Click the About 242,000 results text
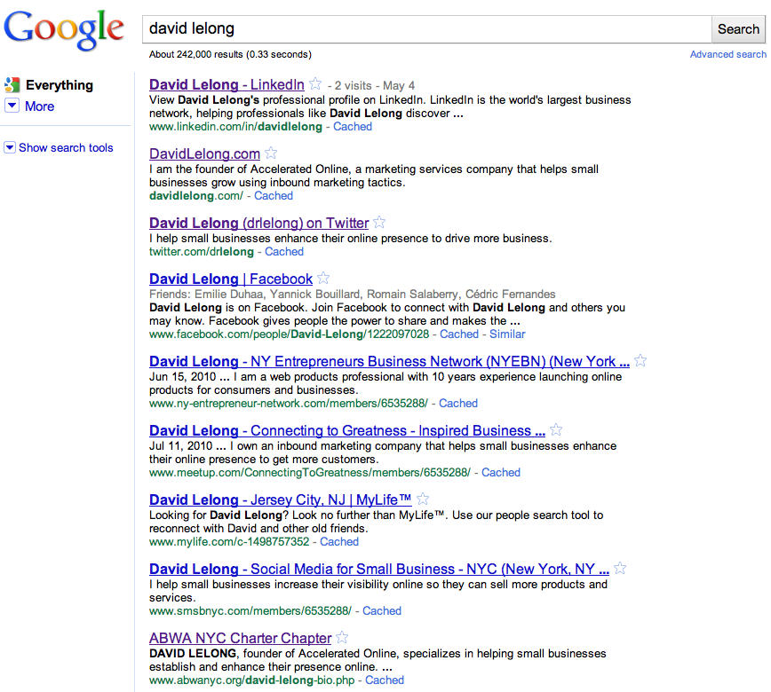Screen dimensions: 771x692 (230, 54)
